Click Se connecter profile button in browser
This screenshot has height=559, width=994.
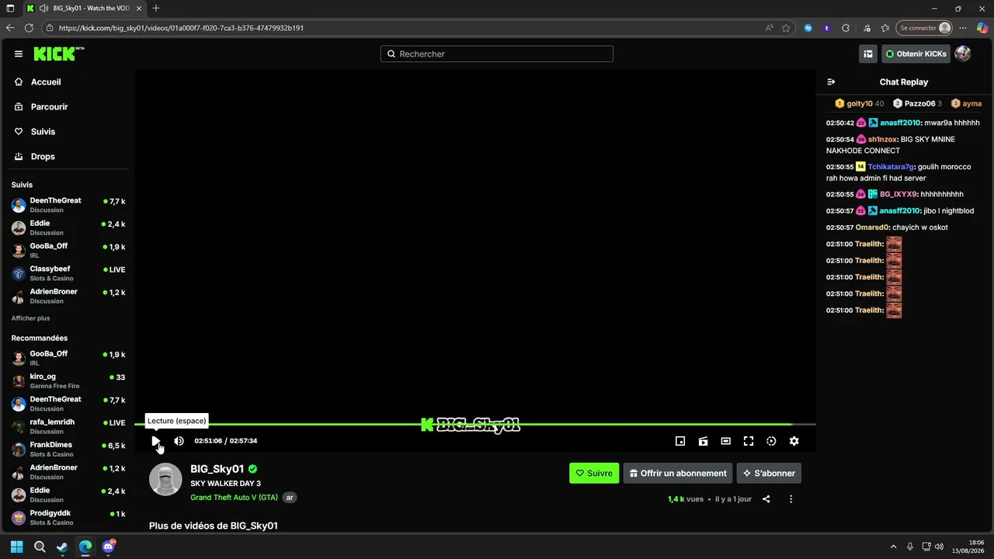[x=924, y=28]
